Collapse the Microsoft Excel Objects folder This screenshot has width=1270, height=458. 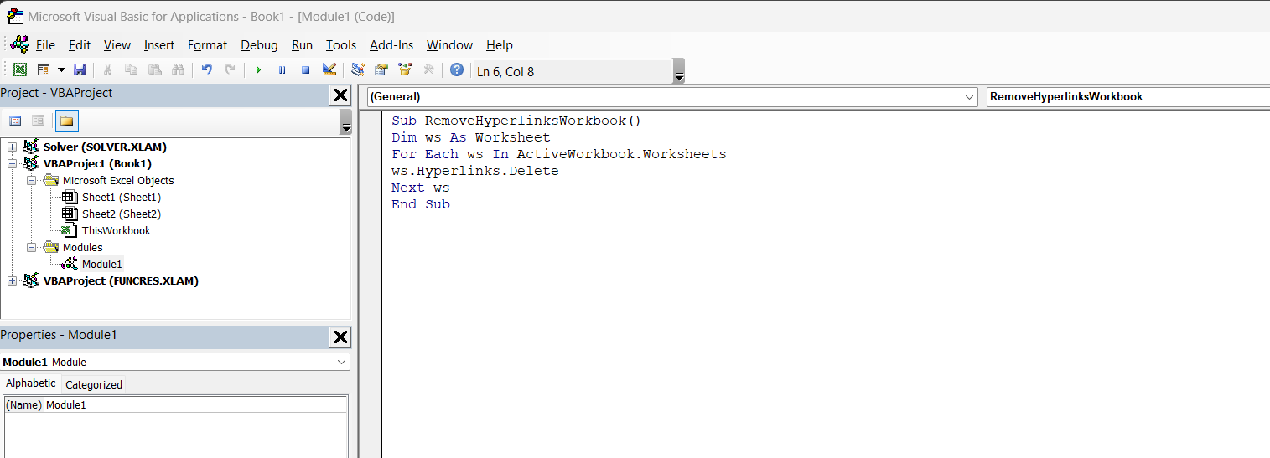pos(31,180)
